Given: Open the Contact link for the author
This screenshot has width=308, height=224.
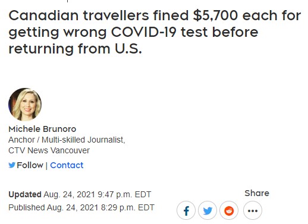Looking at the screenshot, I should point(67,165).
